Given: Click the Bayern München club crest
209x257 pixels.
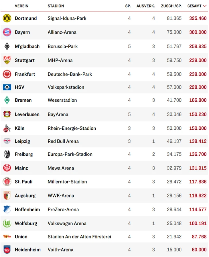Looking at the screenshot, I should (x=7, y=32).
